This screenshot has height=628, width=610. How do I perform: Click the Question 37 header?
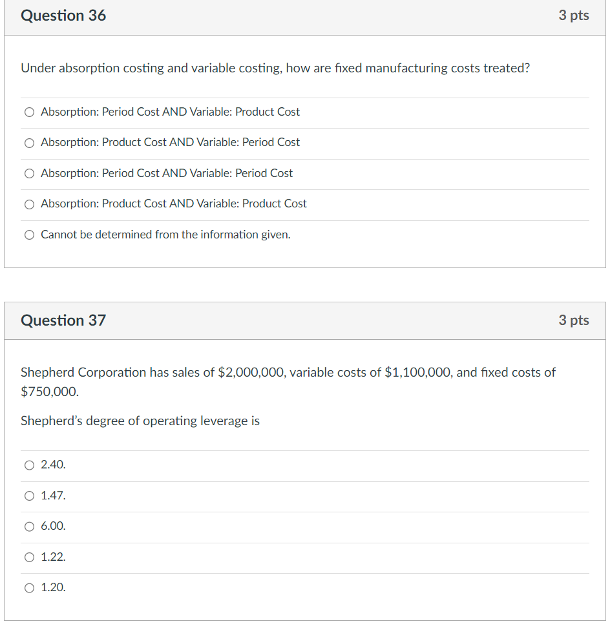point(63,320)
